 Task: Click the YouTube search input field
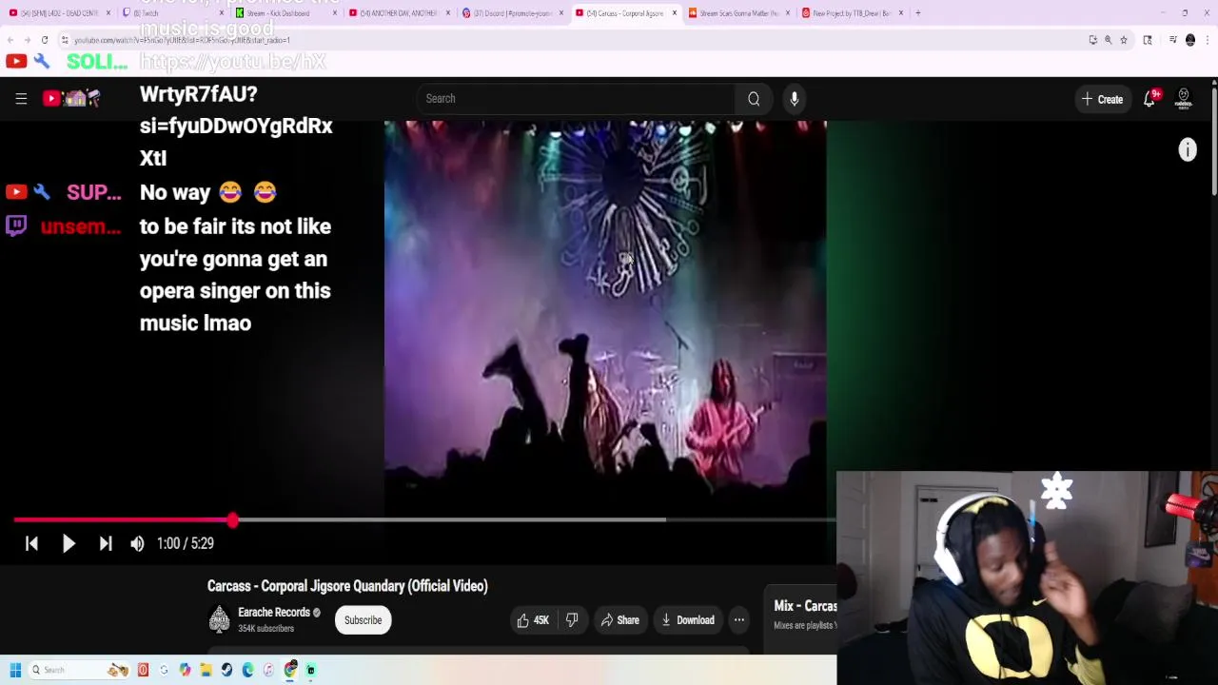576,98
